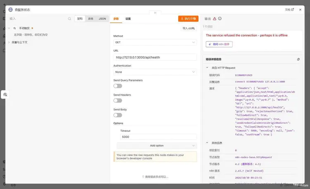Click the 最新版本: 4.5 link
310x189 pixels.
[251, 164]
